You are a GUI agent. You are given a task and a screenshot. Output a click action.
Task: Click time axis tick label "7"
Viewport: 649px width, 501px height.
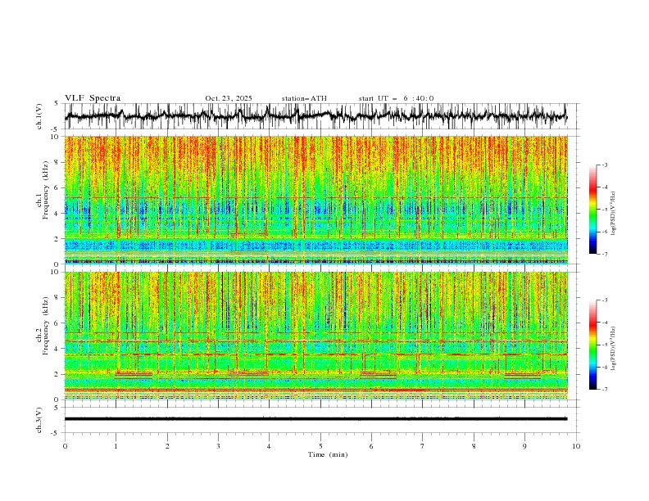pos(423,446)
